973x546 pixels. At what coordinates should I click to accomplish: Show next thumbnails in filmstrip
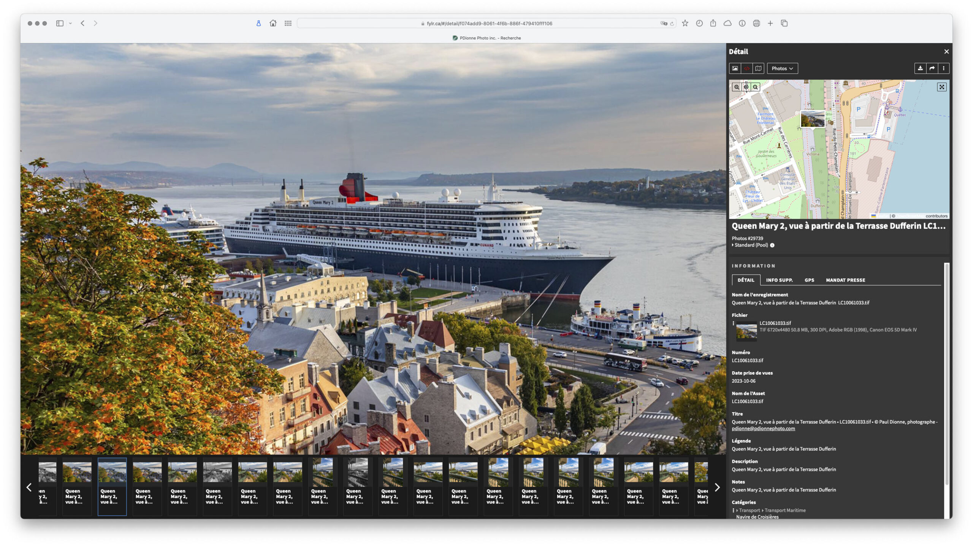(717, 487)
